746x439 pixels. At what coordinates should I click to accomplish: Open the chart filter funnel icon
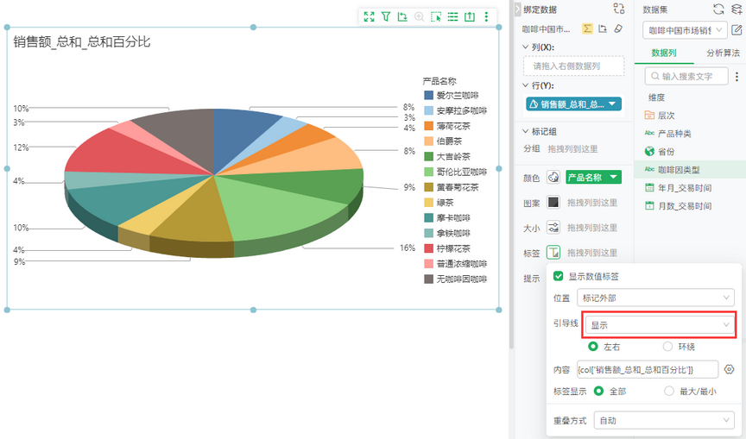click(x=386, y=16)
